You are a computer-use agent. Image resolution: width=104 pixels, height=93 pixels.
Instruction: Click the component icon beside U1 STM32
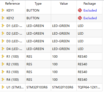3,87
